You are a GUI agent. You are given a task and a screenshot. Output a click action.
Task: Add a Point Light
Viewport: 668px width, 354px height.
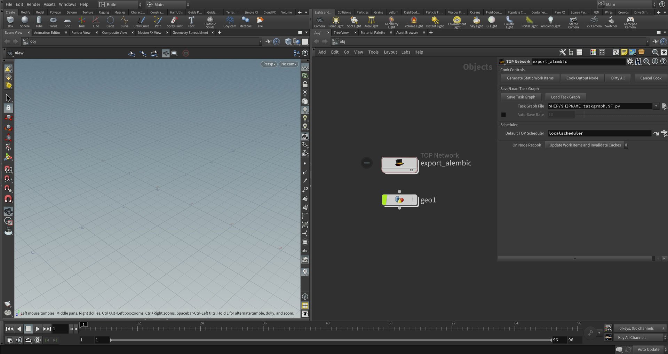pyautogui.click(x=336, y=22)
